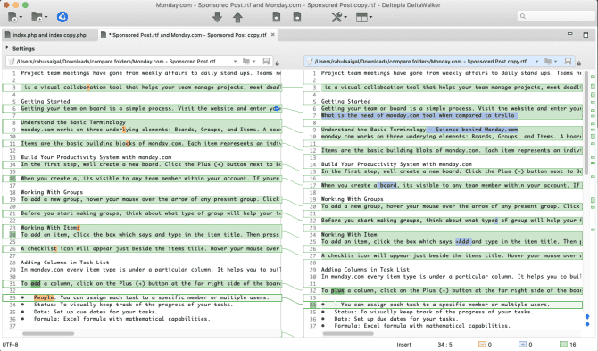Click 'Build Your Productivity System' line in left pane
The width and height of the screenshot is (598, 351).
point(96,157)
